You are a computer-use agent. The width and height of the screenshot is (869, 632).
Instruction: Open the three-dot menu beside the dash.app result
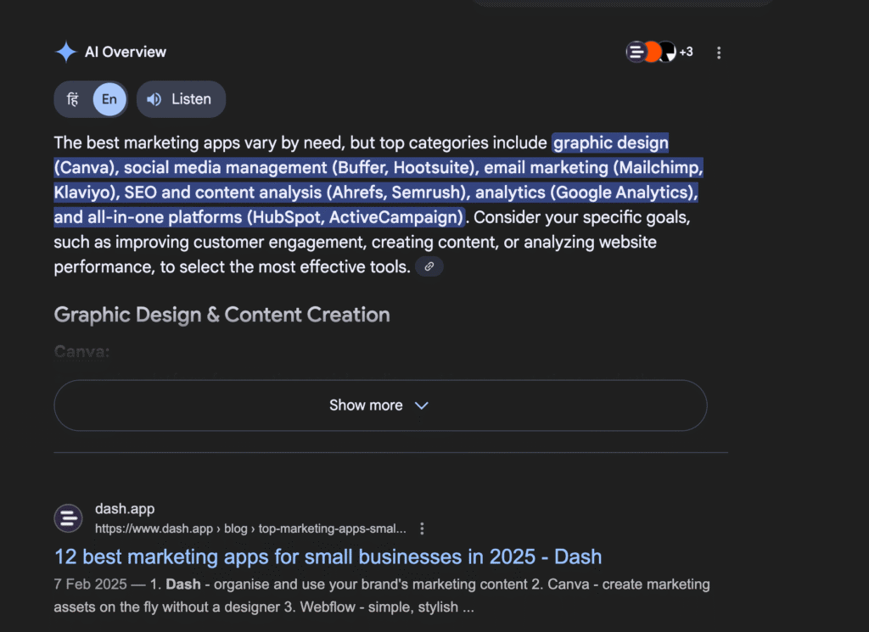[422, 528]
